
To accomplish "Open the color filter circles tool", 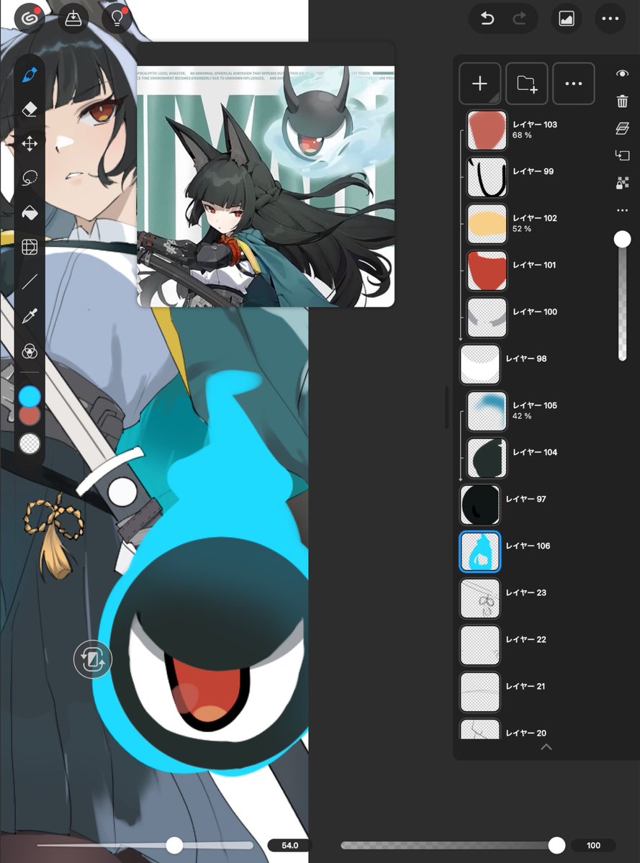I will (x=30, y=351).
